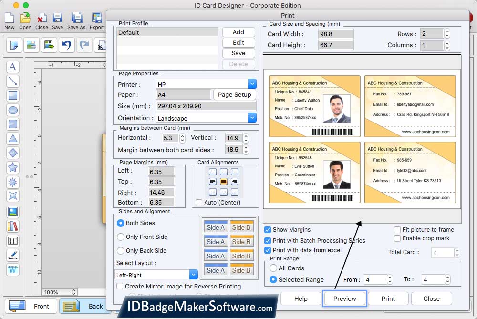Expand the Orientation dropdown

pos(252,118)
